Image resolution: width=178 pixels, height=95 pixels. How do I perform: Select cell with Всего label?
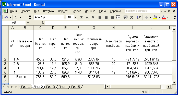pyautogui.click(x=25, y=77)
